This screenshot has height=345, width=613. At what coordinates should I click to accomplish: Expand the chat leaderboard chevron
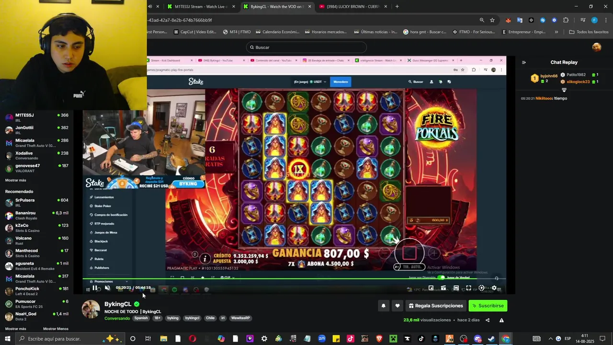point(564,90)
